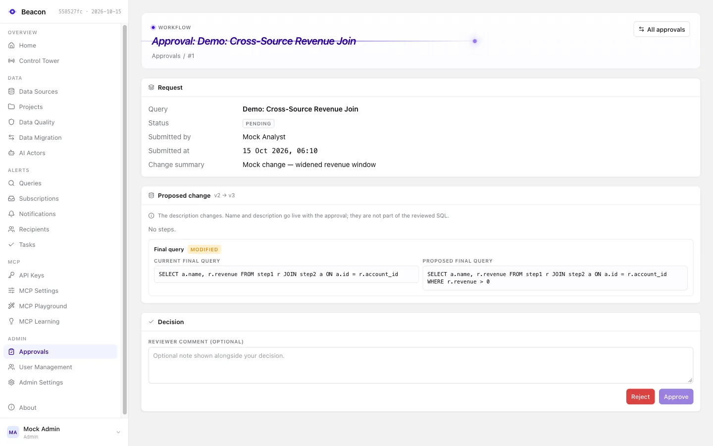Viewport: 713px width, 446px height.
Task: Click the Tasks checkmark icon
Action: click(11, 244)
